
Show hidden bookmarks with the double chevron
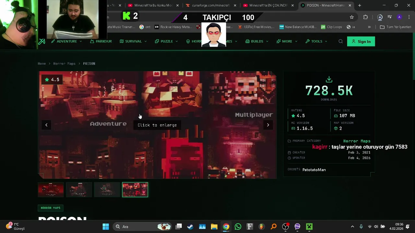pyautogui.click(x=369, y=27)
